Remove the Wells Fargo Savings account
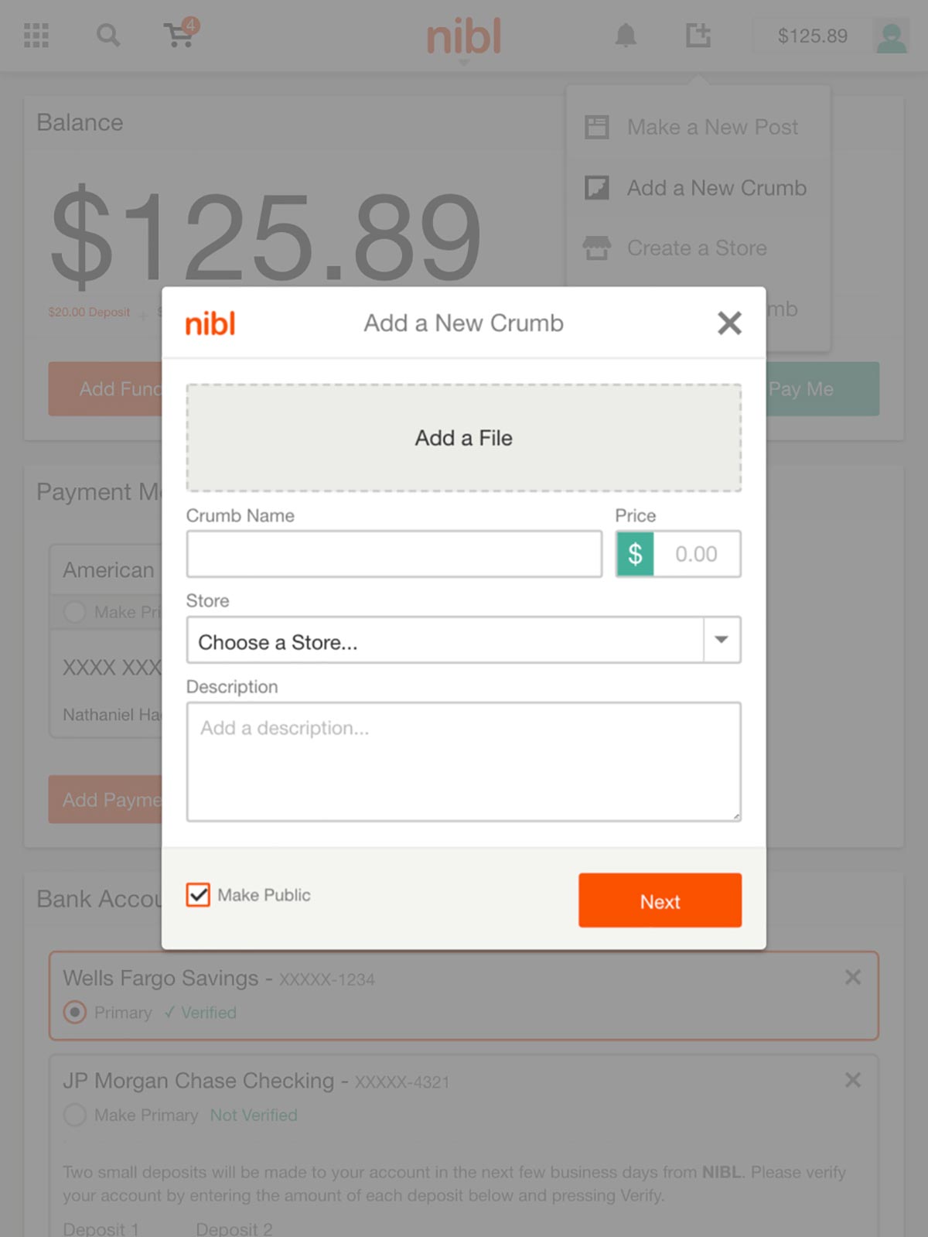 click(853, 978)
